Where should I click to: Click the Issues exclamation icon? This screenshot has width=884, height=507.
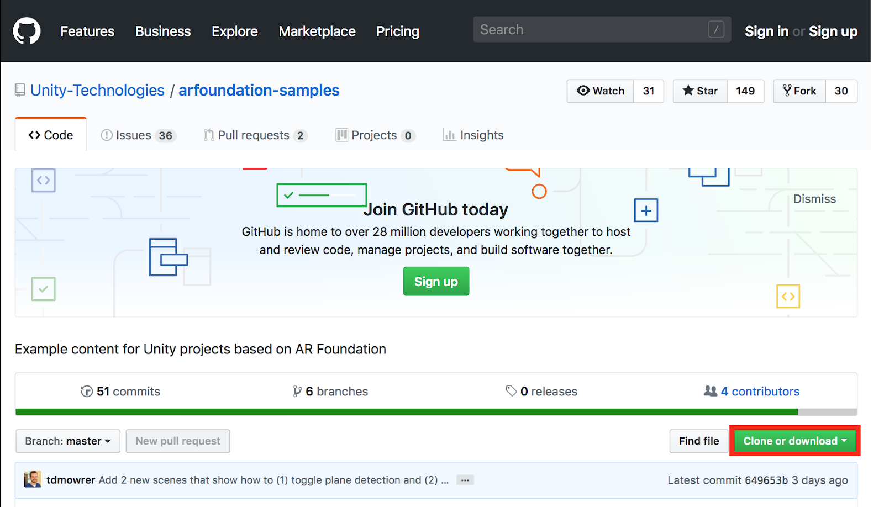pos(107,135)
